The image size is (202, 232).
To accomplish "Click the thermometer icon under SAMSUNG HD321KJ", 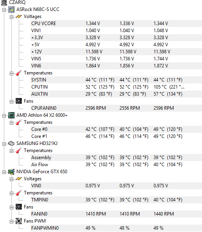I will point(19,150).
